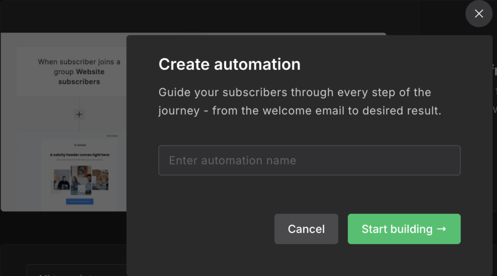The image size is (497, 276).
Task: Click the 'Guide your subscribers' description text
Action: [299, 101]
